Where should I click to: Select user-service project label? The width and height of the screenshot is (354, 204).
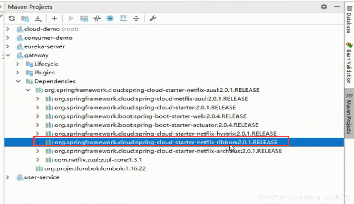pyautogui.click(x=42, y=177)
